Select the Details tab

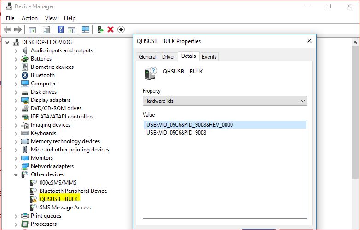click(188, 56)
